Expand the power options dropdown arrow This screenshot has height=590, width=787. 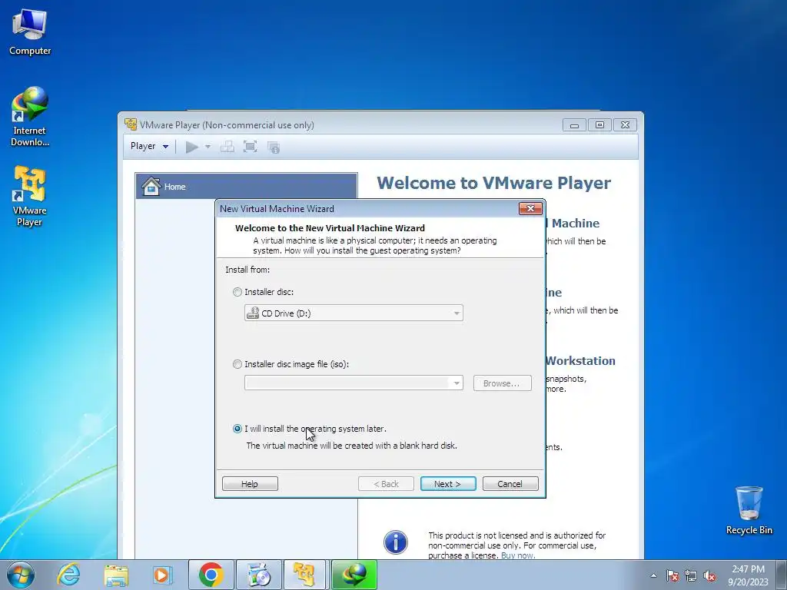click(x=208, y=147)
